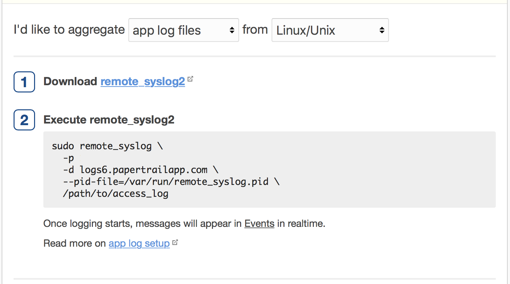Click the -p port flag line
Image resolution: width=510 pixels, height=284 pixels.
coord(68,158)
